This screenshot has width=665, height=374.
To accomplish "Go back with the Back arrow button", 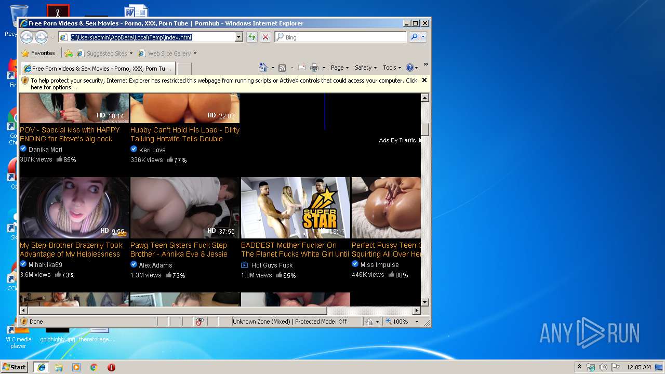I will tap(26, 37).
